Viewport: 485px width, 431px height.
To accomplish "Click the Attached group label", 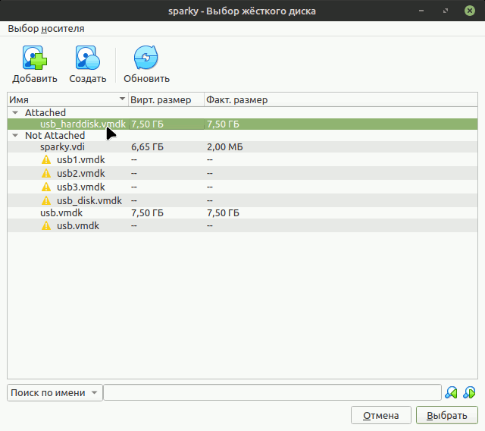I will (x=45, y=112).
